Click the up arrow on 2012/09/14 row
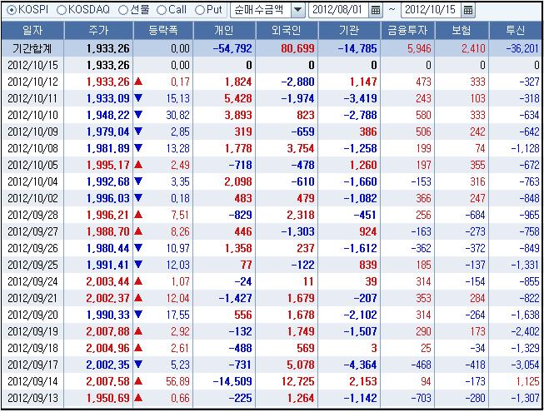Image resolution: width=544 pixels, height=412 pixels. pos(138,381)
